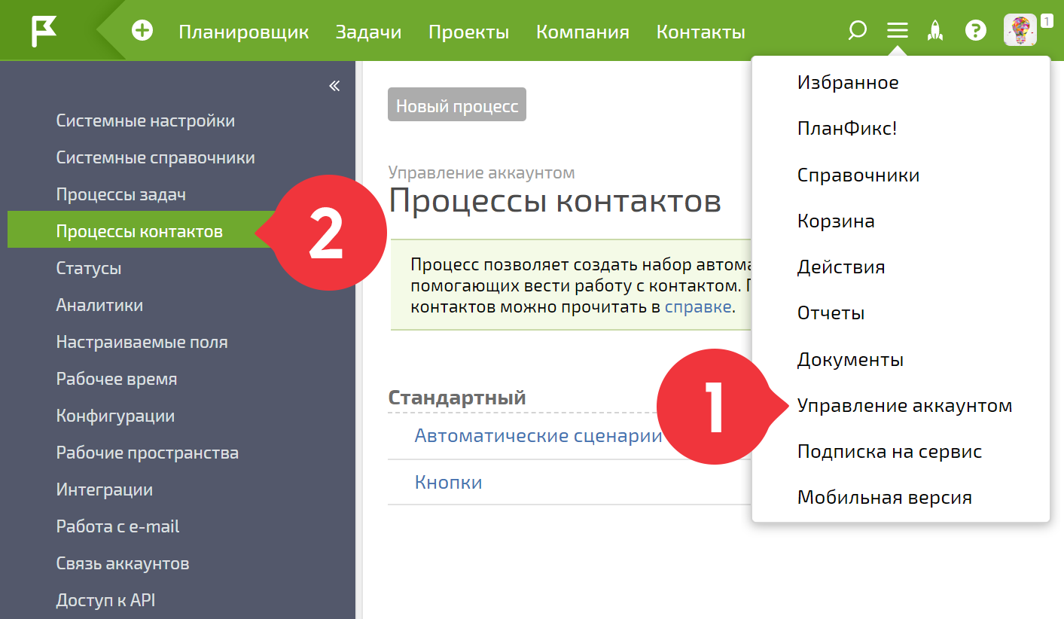
Task: Click the rocket icon in header
Action: [935, 31]
